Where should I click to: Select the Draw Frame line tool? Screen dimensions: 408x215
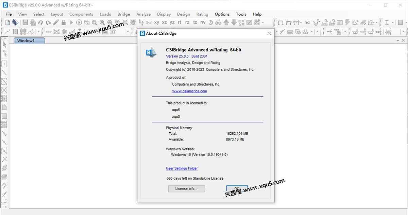[x=4, y=72]
